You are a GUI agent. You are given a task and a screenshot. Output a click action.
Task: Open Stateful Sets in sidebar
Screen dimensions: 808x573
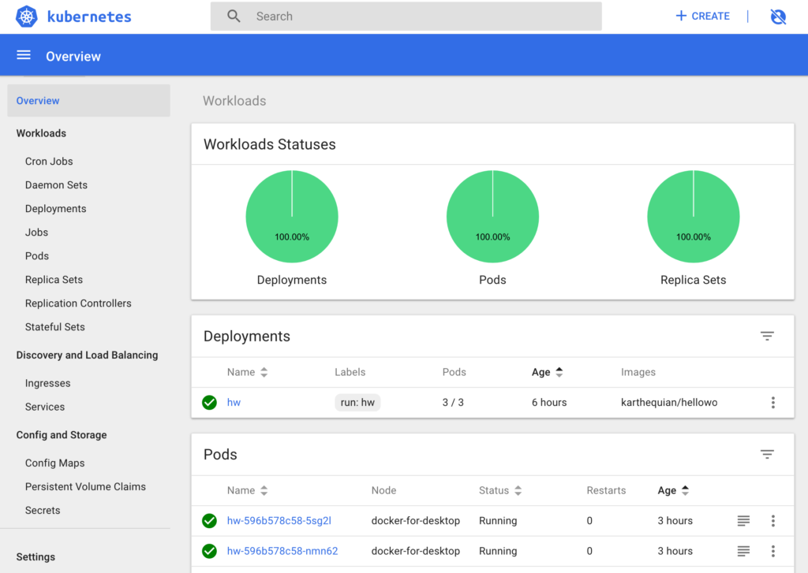coord(55,327)
